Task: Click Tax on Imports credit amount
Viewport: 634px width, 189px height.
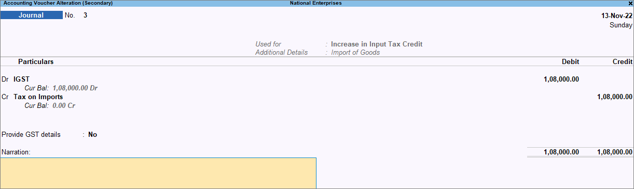Action: coord(615,97)
